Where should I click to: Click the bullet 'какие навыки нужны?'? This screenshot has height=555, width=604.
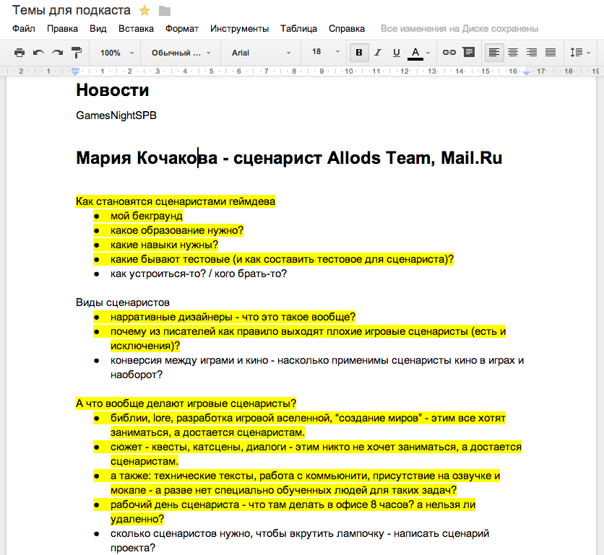[164, 245]
